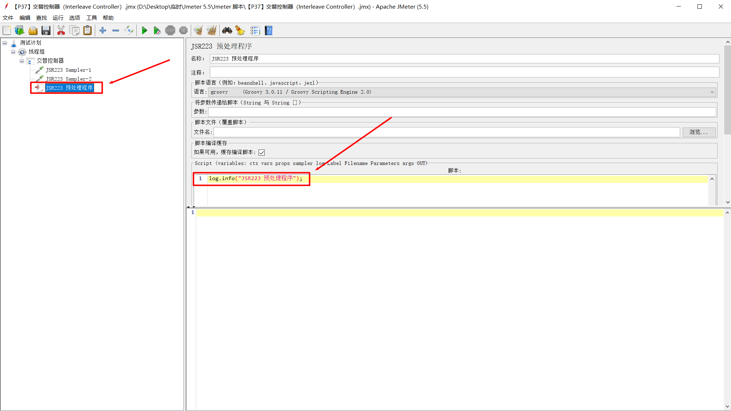Click the JMeter feather icon in title bar

tap(6, 6)
